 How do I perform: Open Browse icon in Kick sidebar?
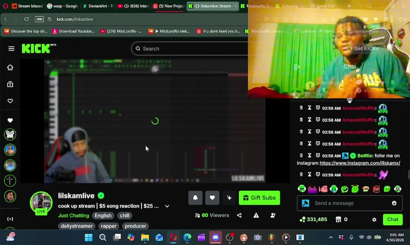[10, 84]
